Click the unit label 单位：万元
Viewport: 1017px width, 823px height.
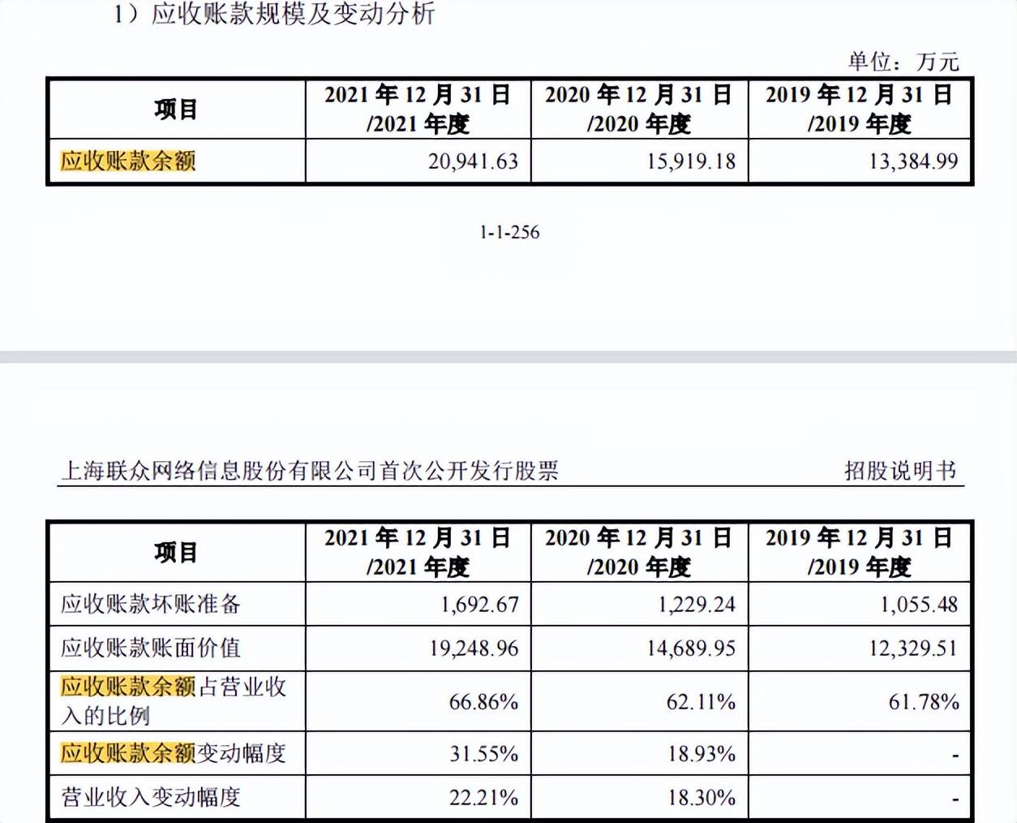(x=903, y=61)
